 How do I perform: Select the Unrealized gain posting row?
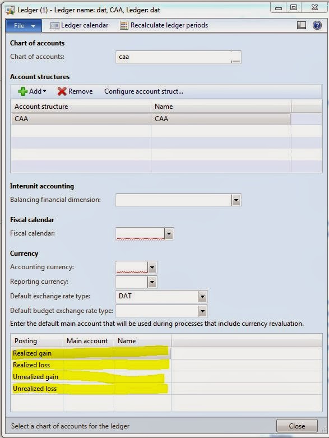coord(91,377)
